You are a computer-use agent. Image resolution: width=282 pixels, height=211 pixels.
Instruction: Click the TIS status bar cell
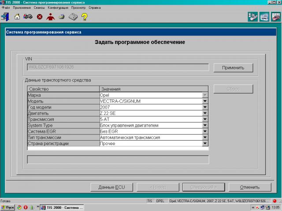(150, 201)
